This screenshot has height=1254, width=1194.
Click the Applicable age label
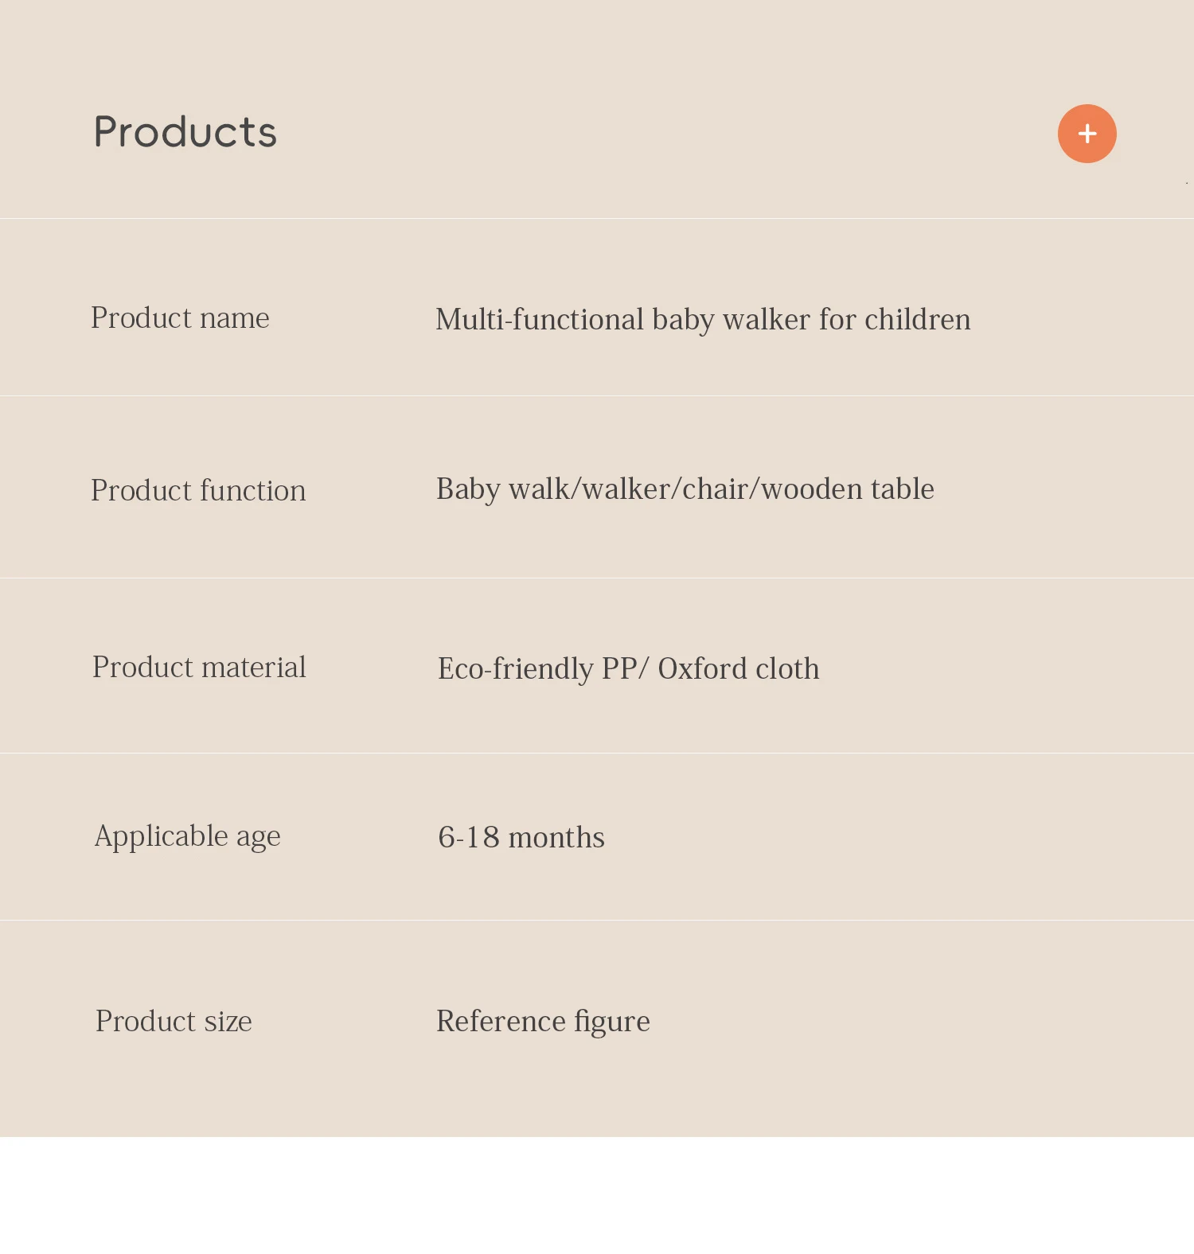tap(187, 836)
